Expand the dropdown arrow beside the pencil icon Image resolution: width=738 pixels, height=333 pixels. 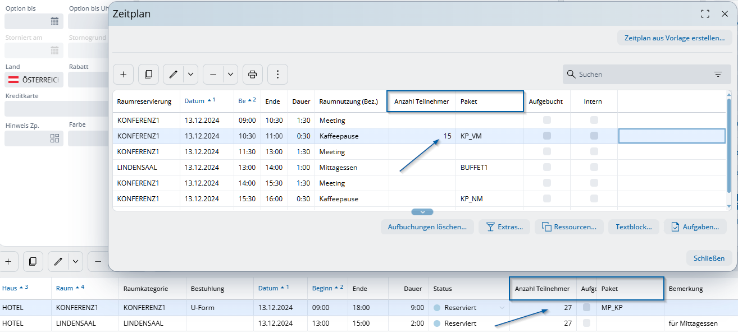190,74
